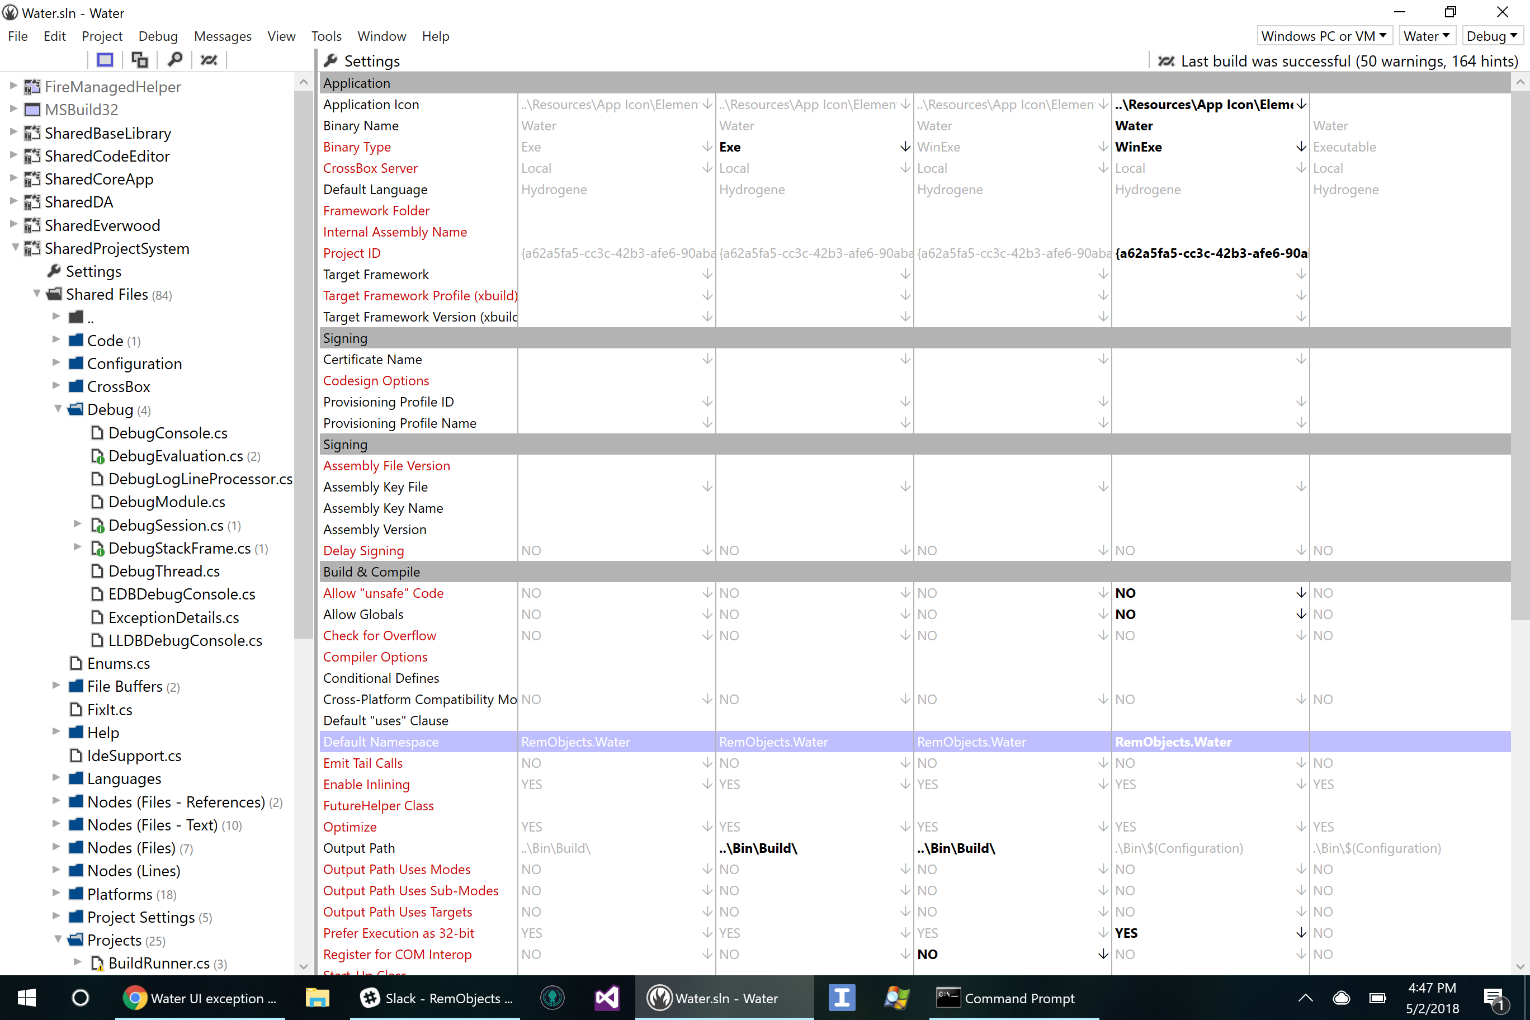The image size is (1530, 1020).
Task: Click the Shared Files folder icon
Action: [x=55, y=294]
